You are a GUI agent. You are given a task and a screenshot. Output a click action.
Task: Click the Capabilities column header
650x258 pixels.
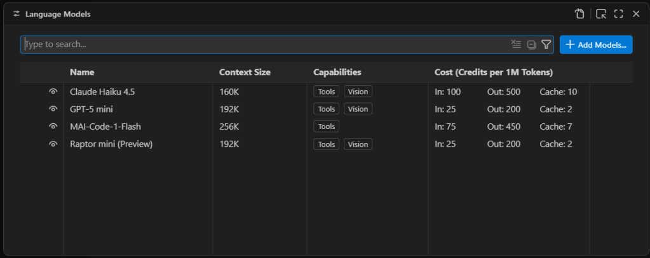pyautogui.click(x=337, y=72)
